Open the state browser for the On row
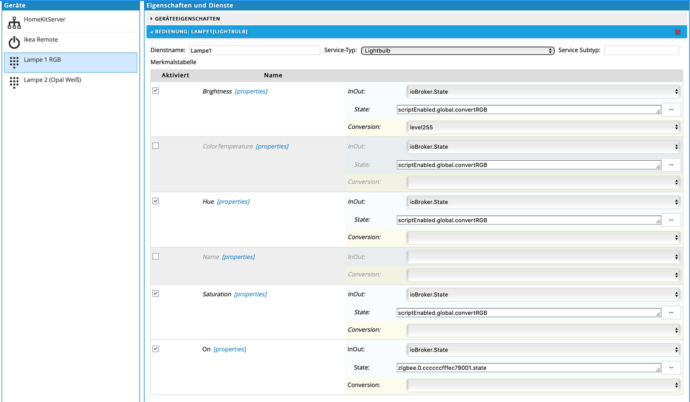Image resolution: width=690 pixels, height=402 pixels. click(671, 368)
